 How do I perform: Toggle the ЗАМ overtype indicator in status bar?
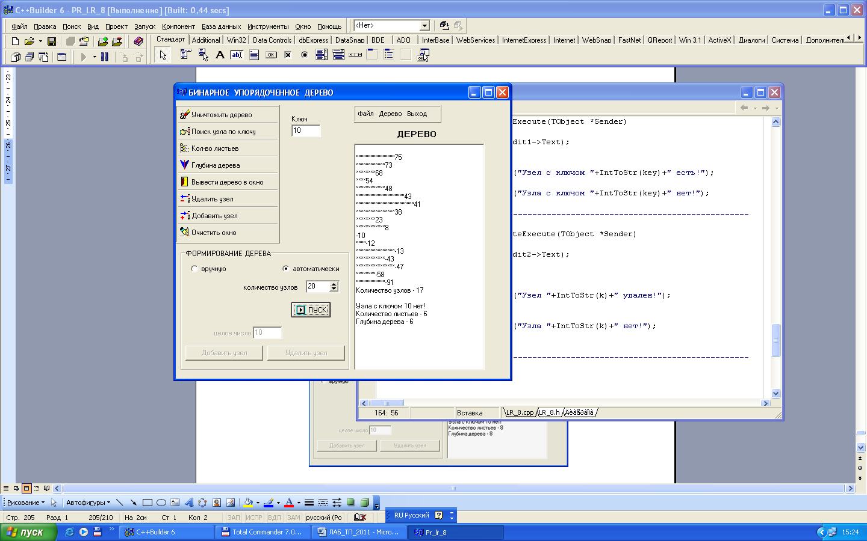tap(293, 518)
